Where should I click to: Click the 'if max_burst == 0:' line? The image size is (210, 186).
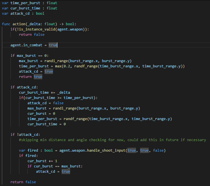tap(30, 56)
